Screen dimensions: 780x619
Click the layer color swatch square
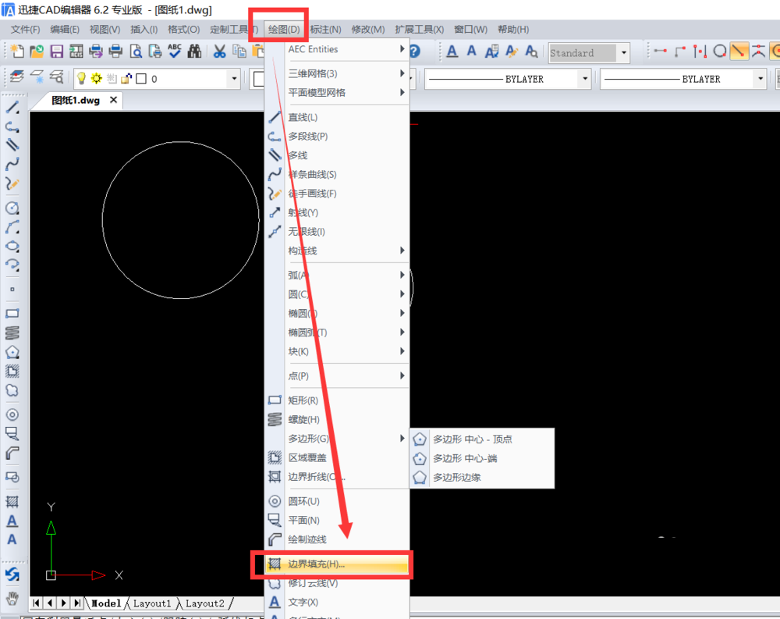(141, 79)
